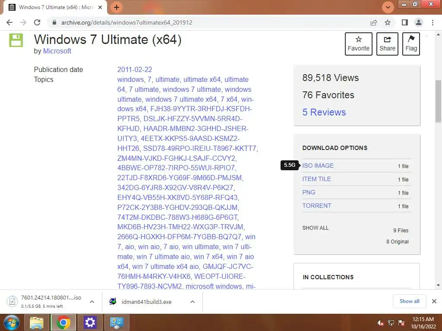Go back with the browser back arrow

[9, 22]
